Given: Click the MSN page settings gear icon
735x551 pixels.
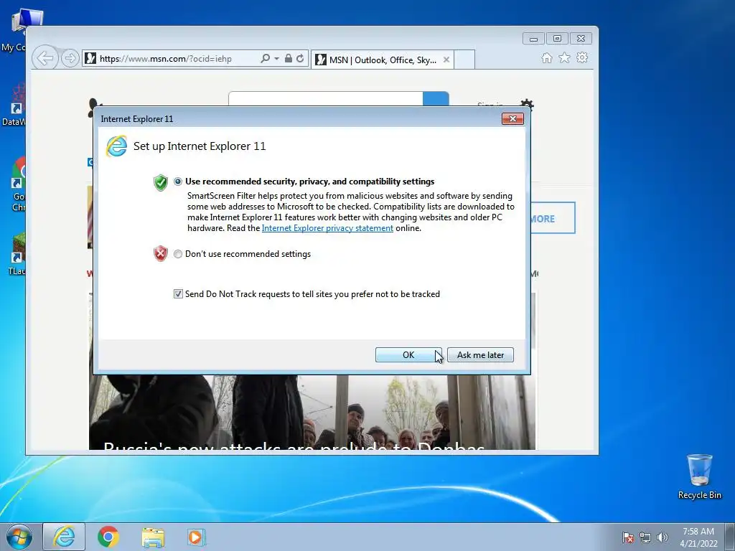Looking at the screenshot, I should (x=527, y=103).
